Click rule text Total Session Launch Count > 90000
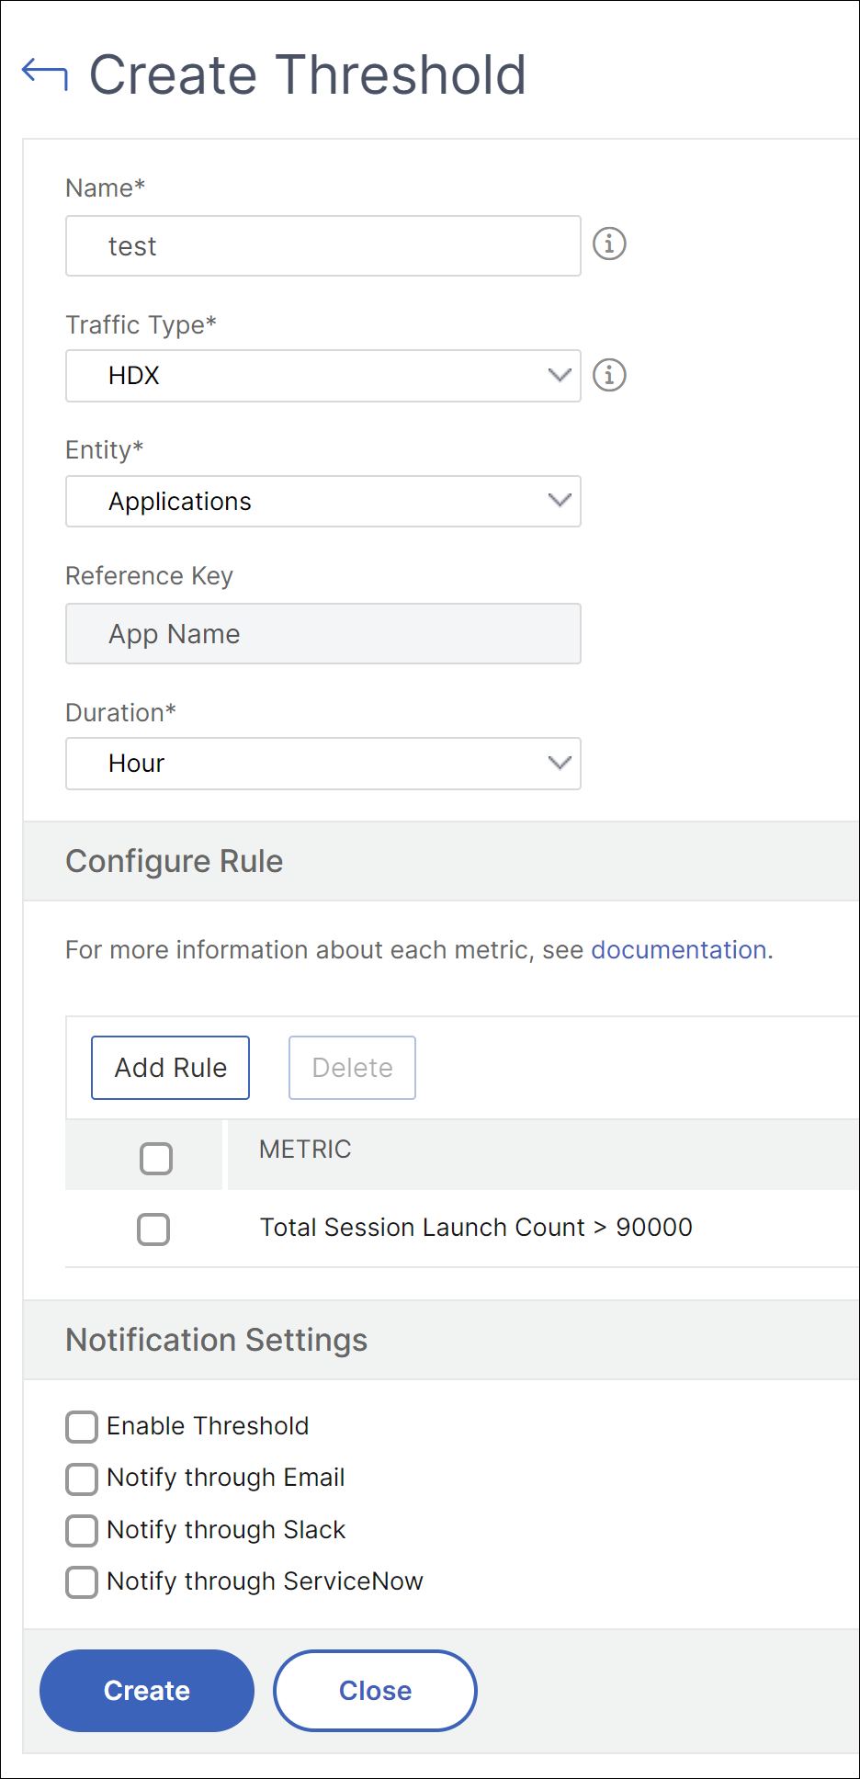The width and height of the screenshot is (860, 1779). click(476, 1228)
